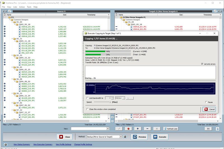
Task: Click the swap arrows button near info icon
Action: coord(208,129)
